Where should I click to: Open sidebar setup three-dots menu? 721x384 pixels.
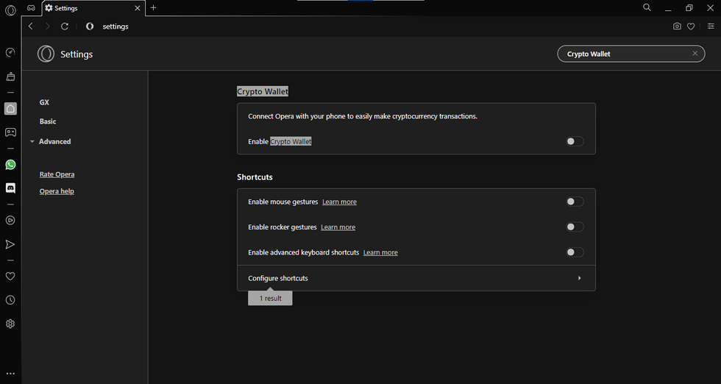click(10, 374)
